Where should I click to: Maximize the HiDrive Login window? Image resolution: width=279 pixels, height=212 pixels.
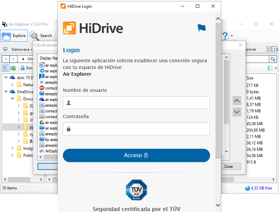[x=198, y=6]
